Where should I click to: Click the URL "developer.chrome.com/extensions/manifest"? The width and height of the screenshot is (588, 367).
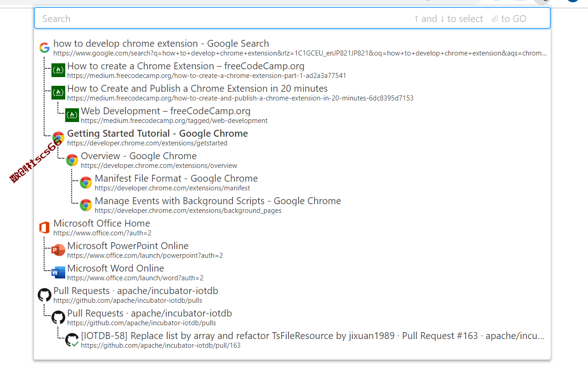point(172,188)
